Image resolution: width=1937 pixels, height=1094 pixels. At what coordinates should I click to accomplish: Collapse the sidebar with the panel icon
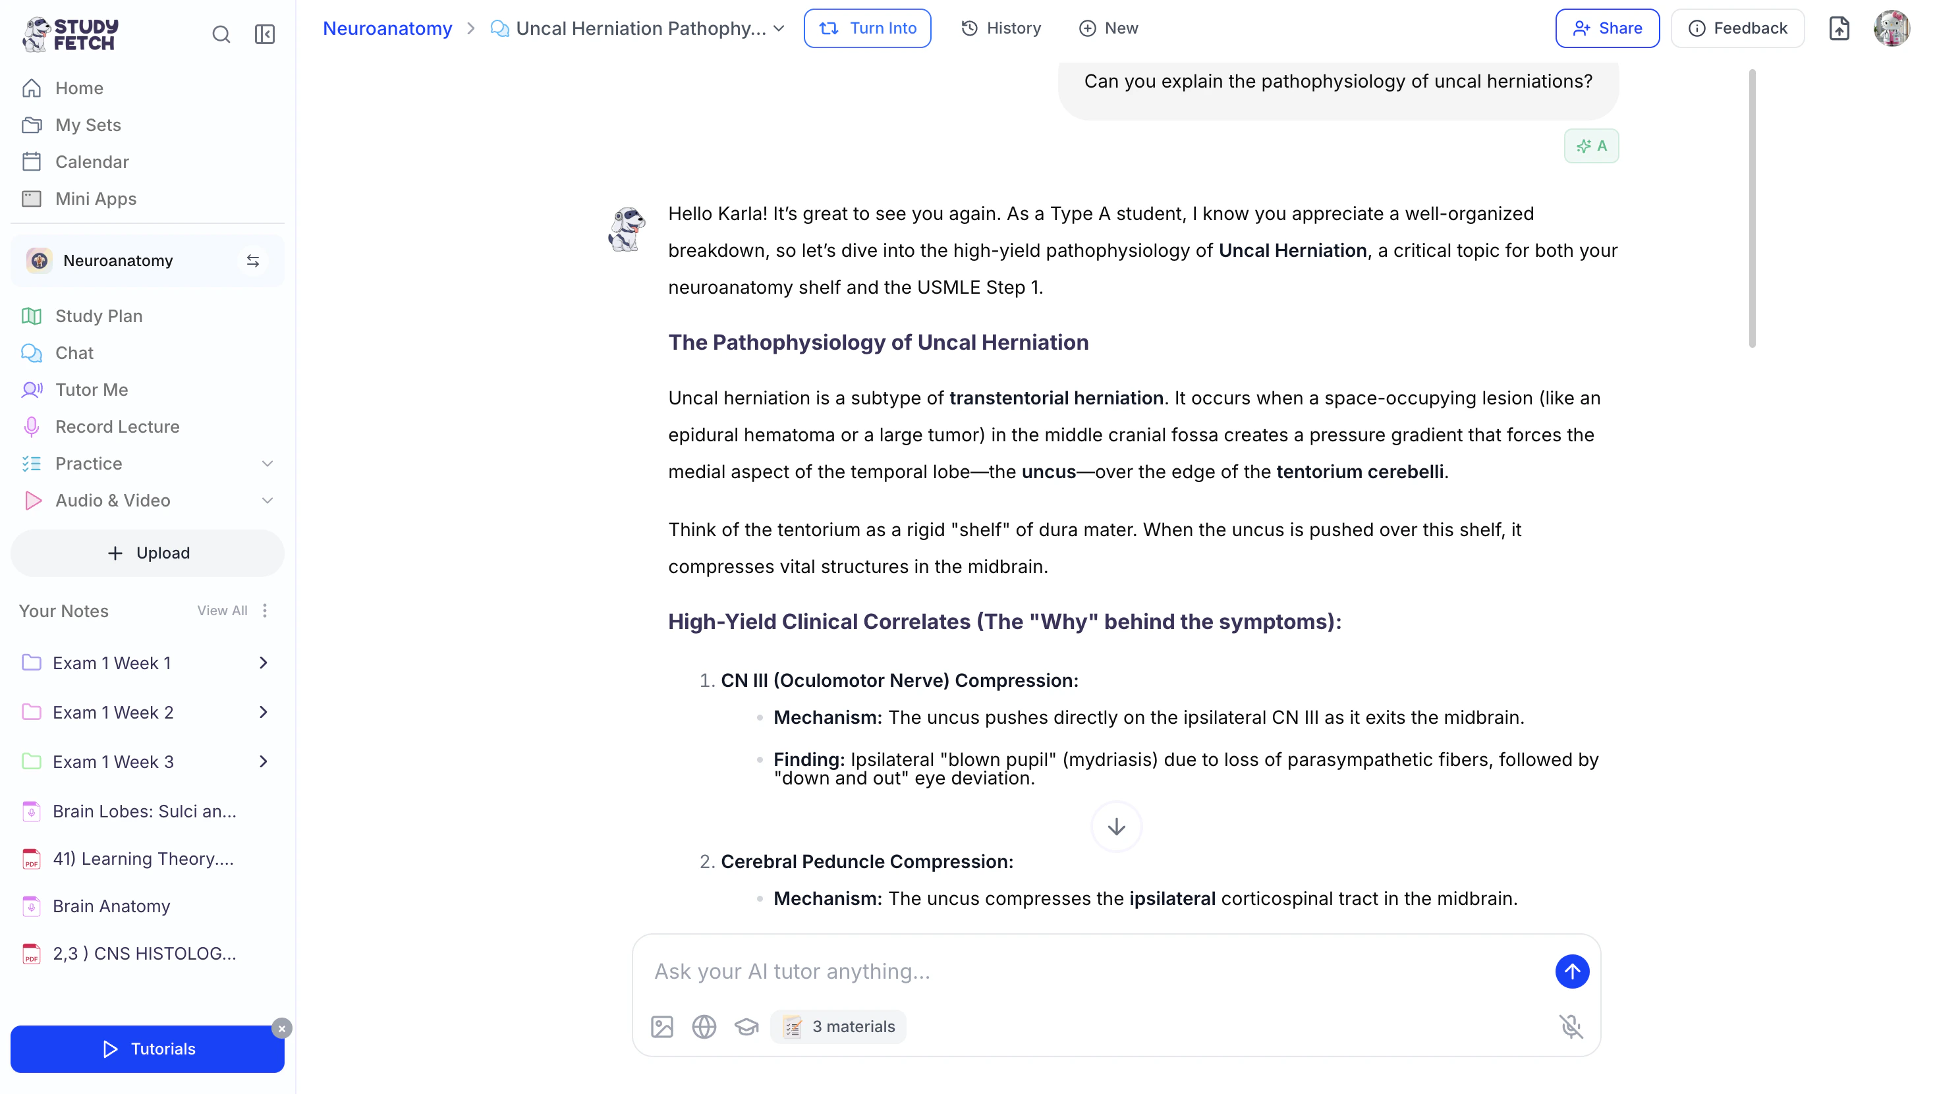265,34
